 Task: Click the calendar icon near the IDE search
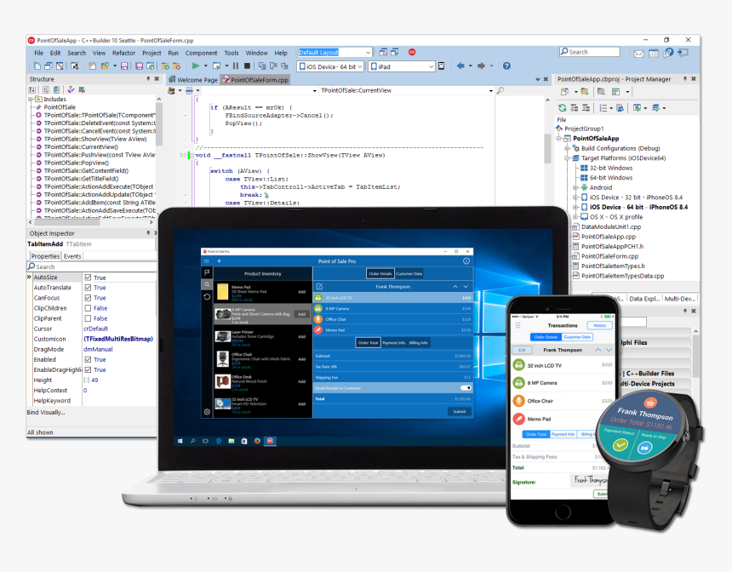pyautogui.click(x=654, y=54)
